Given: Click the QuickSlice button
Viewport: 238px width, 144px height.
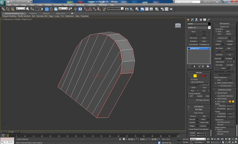Looking at the screenshot, I should (x=219, y=55).
